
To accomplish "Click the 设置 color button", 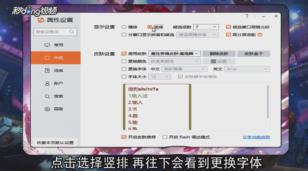I will [219, 61].
